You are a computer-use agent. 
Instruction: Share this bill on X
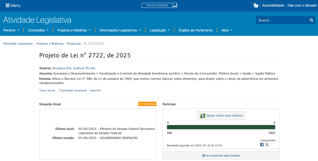pos(267,145)
